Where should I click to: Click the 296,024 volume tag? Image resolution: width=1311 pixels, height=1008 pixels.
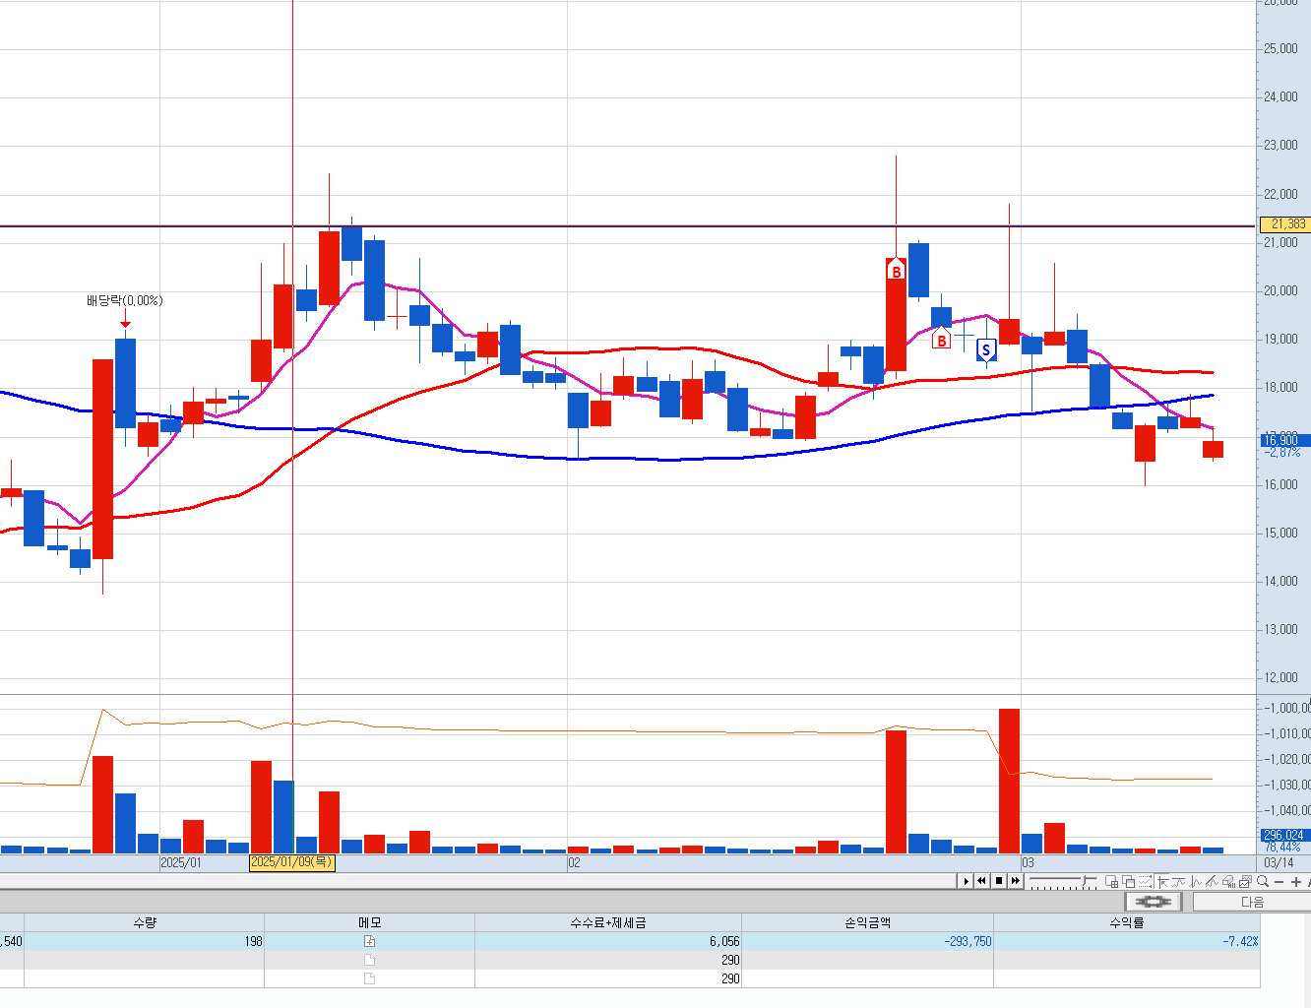(1284, 835)
